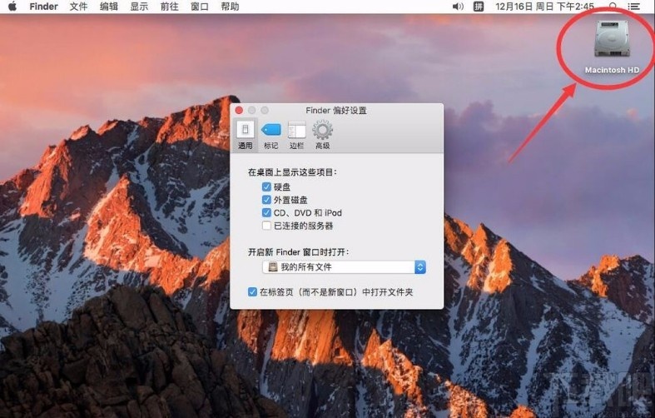Open the 文件 menu
The image size is (655, 418).
coord(78,7)
